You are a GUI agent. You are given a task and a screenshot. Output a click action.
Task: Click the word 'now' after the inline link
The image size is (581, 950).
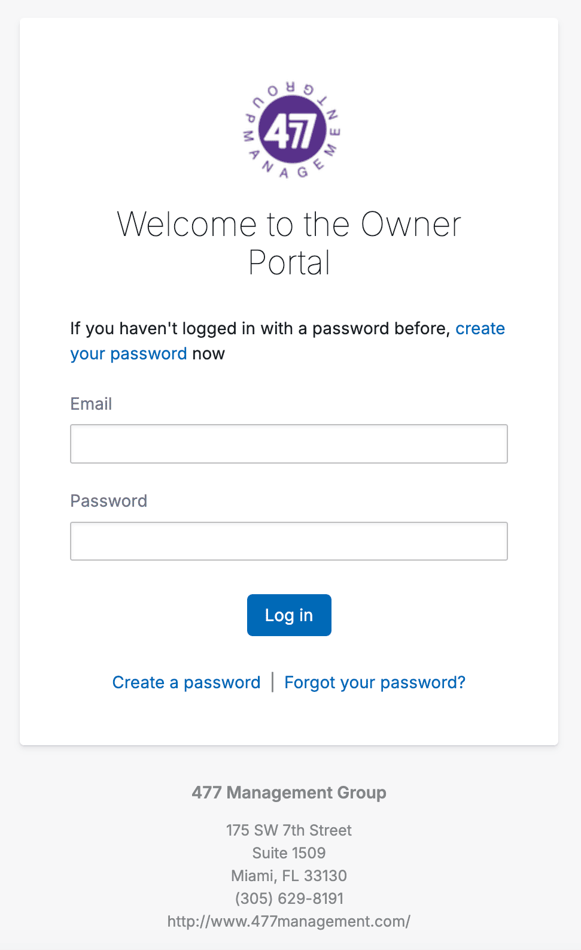click(x=208, y=353)
